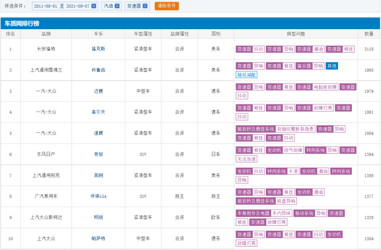Open the 奇骏 car series link
The width and height of the screenshot is (381, 250).
(x=99, y=154)
